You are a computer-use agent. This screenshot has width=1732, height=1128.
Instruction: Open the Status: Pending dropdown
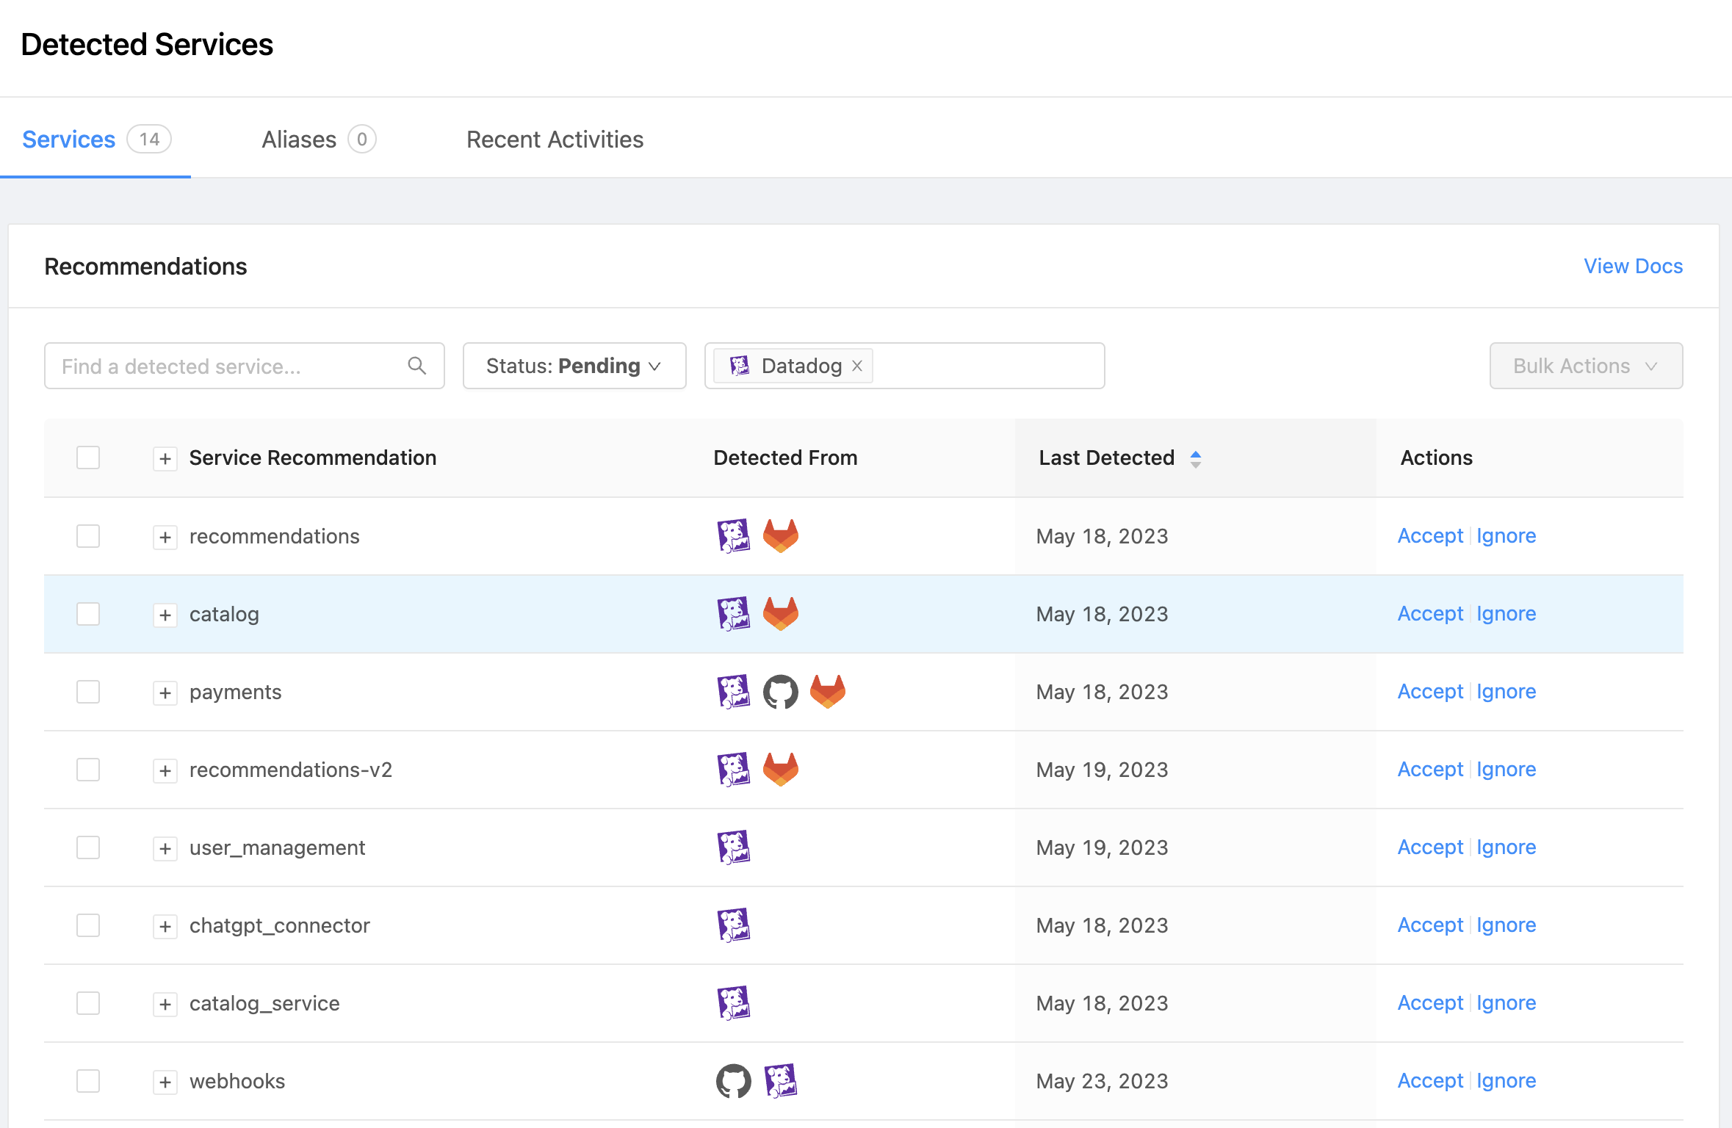[574, 366]
